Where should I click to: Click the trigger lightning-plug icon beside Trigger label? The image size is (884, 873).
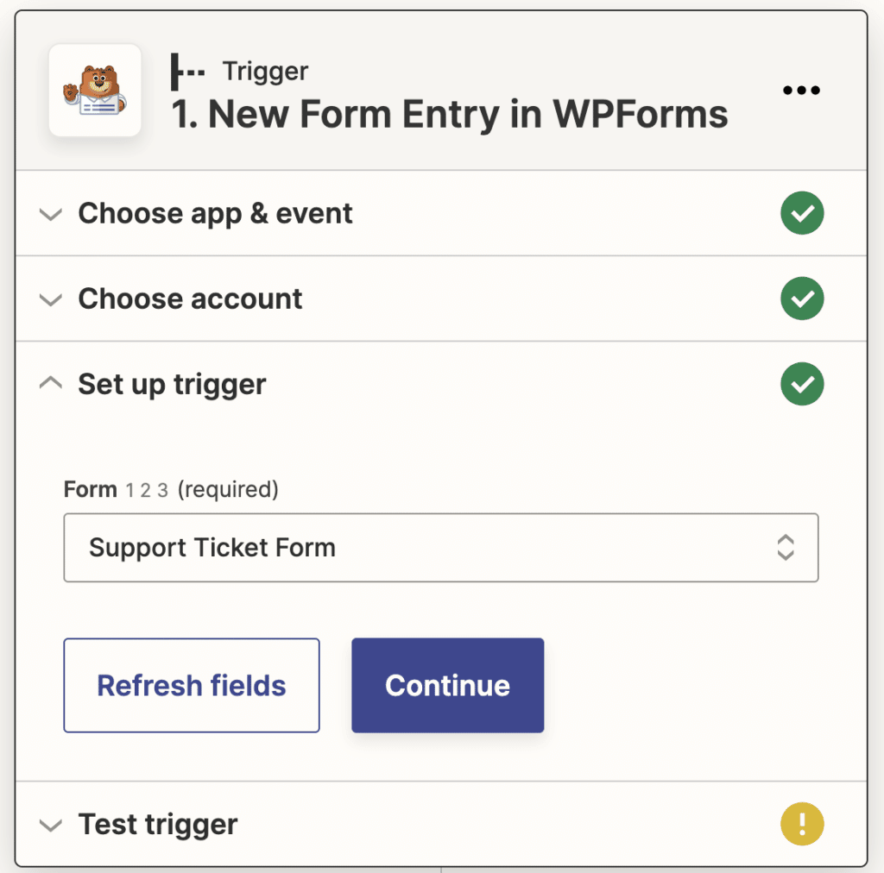pos(186,72)
